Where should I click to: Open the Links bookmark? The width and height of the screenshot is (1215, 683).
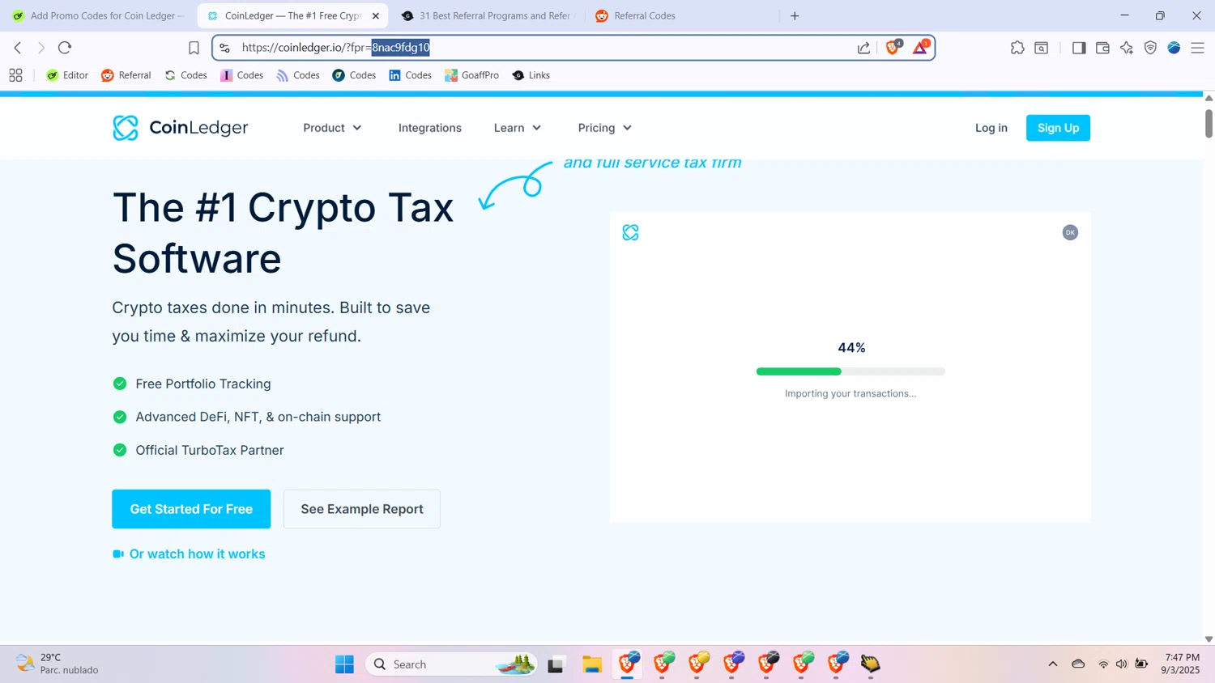click(x=531, y=75)
